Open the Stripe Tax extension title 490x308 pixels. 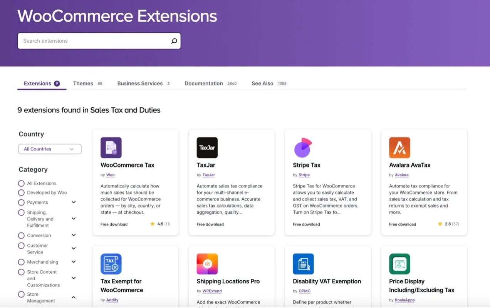pyautogui.click(x=307, y=165)
